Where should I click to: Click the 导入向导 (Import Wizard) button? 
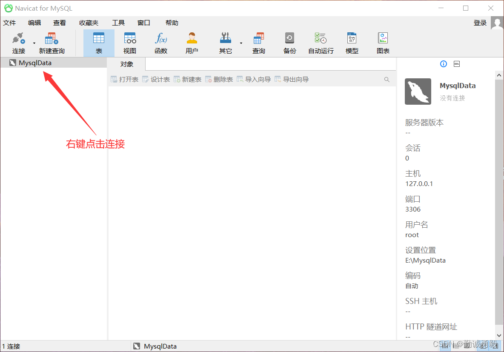(x=254, y=80)
